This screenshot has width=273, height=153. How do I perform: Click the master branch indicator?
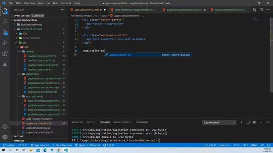point(9,145)
